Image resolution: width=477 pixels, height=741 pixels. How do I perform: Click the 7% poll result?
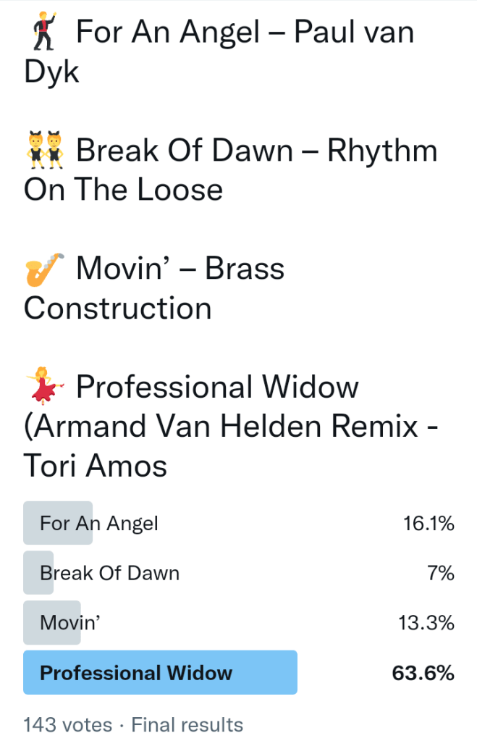pos(440,573)
